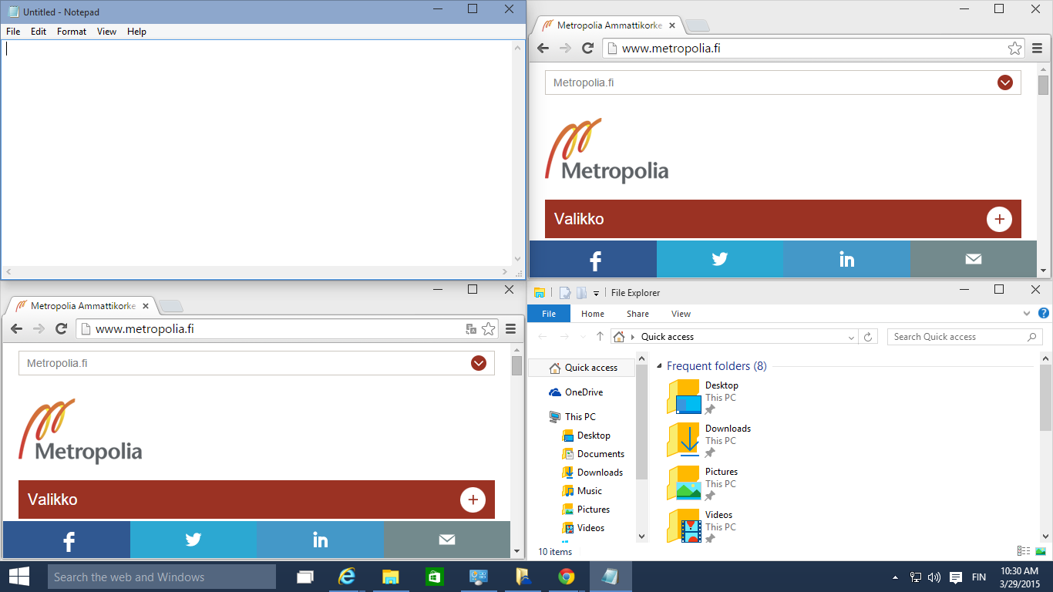
Task: Open the Windows Start button
Action: (x=19, y=577)
